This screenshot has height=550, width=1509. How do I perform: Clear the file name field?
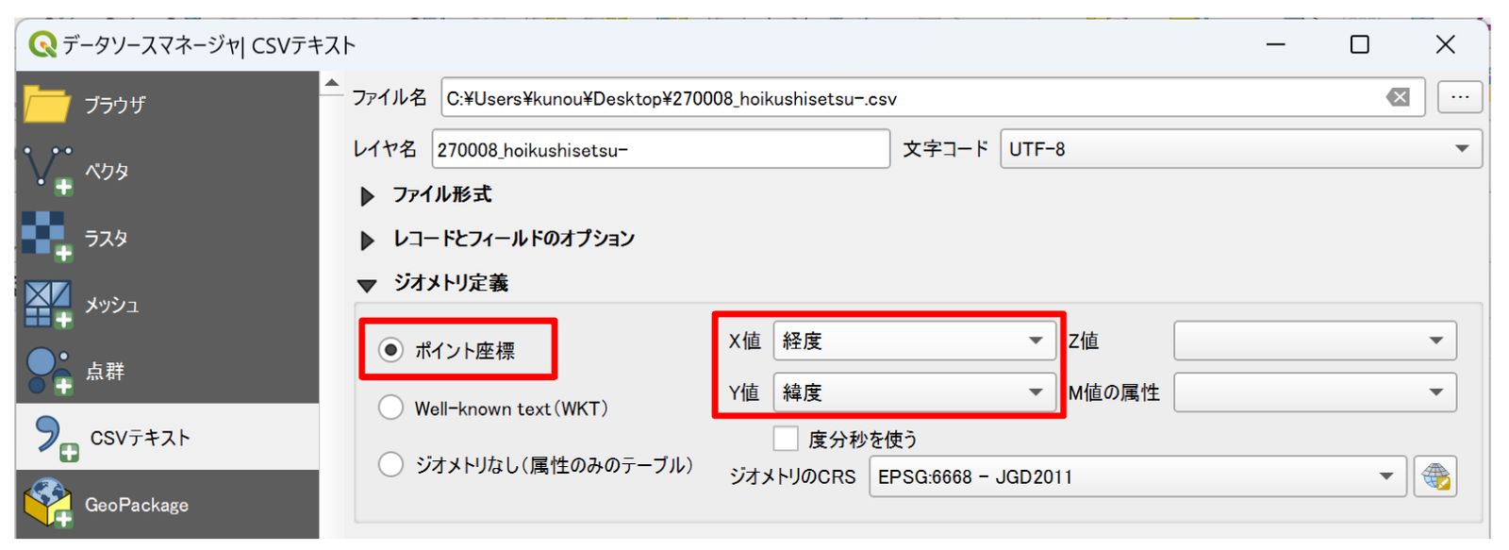[x=1398, y=97]
